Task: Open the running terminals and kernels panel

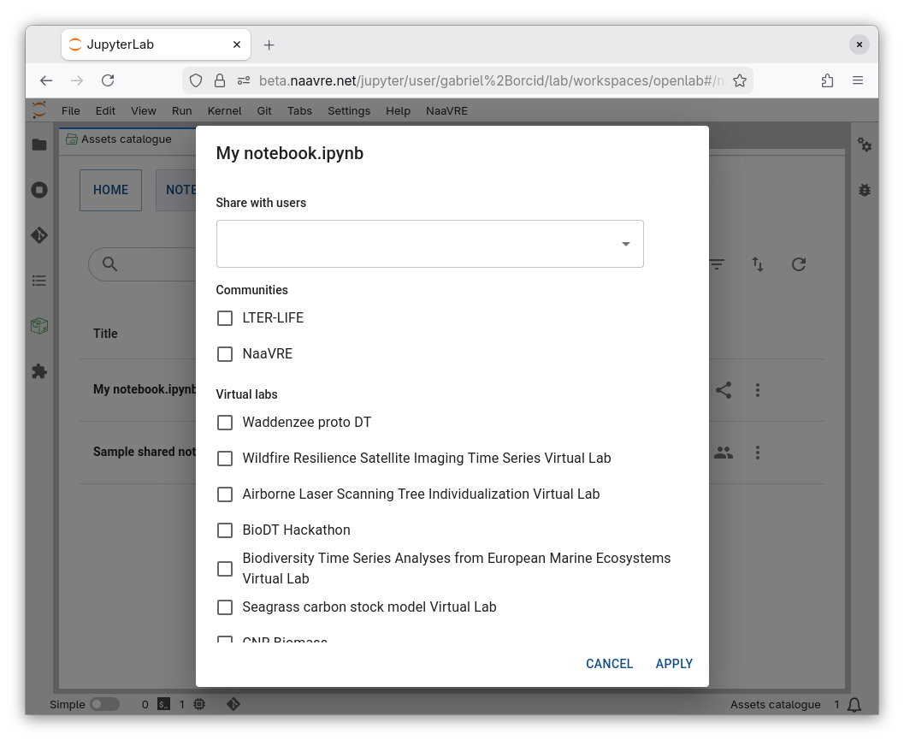Action: point(39,190)
